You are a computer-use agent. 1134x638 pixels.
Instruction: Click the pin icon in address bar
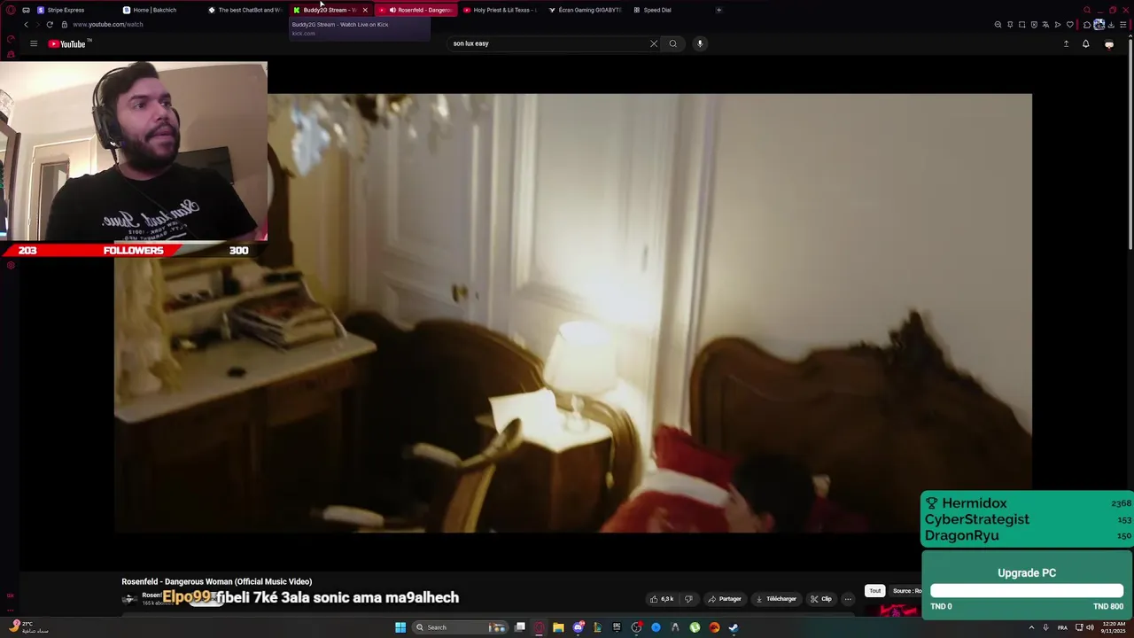[1010, 24]
